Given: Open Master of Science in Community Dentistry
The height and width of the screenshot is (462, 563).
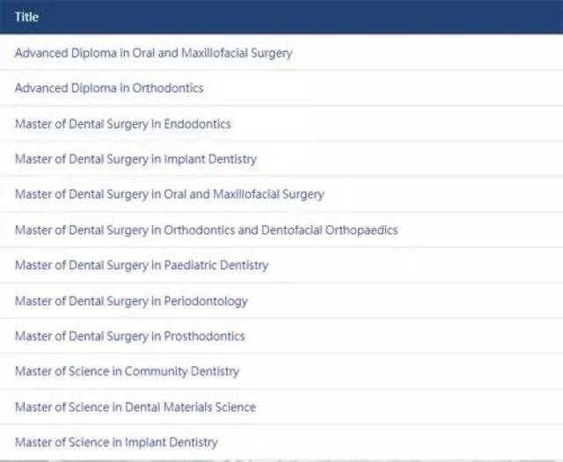Looking at the screenshot, I should pyautogui.click(x=127, y=371).
